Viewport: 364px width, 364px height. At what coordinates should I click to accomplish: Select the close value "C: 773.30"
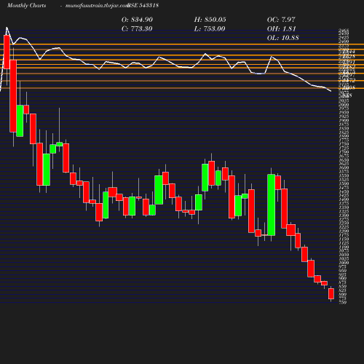137,28
